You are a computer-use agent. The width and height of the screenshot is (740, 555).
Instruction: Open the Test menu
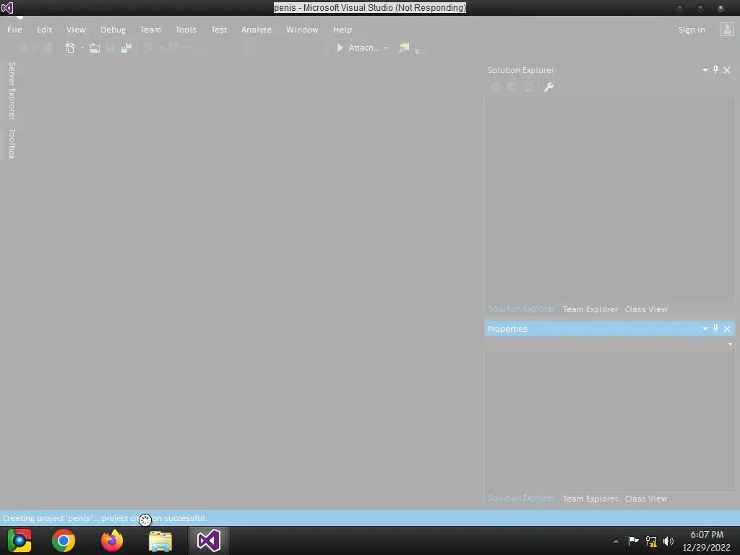click(218, 29)
